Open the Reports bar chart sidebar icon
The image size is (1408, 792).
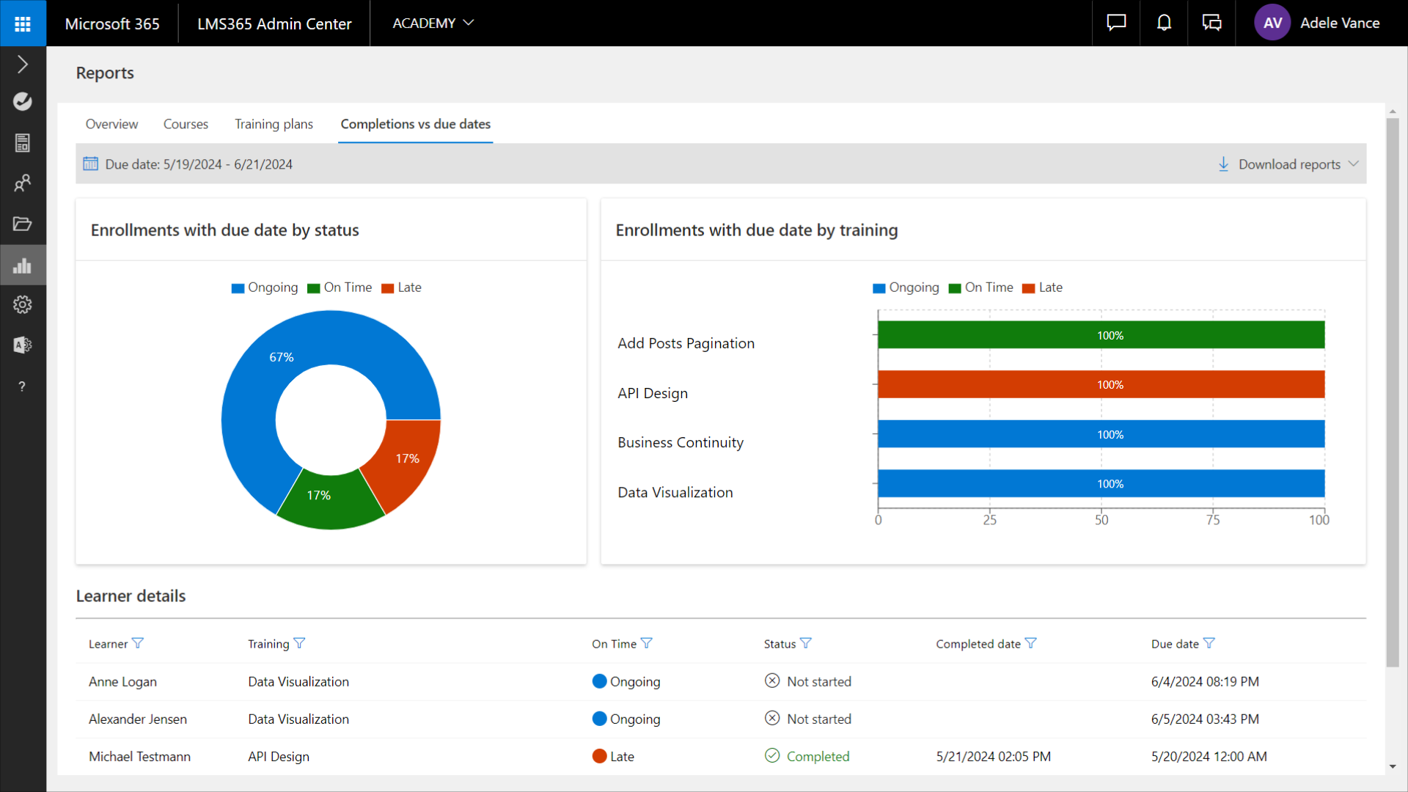[x=23, y=265]
